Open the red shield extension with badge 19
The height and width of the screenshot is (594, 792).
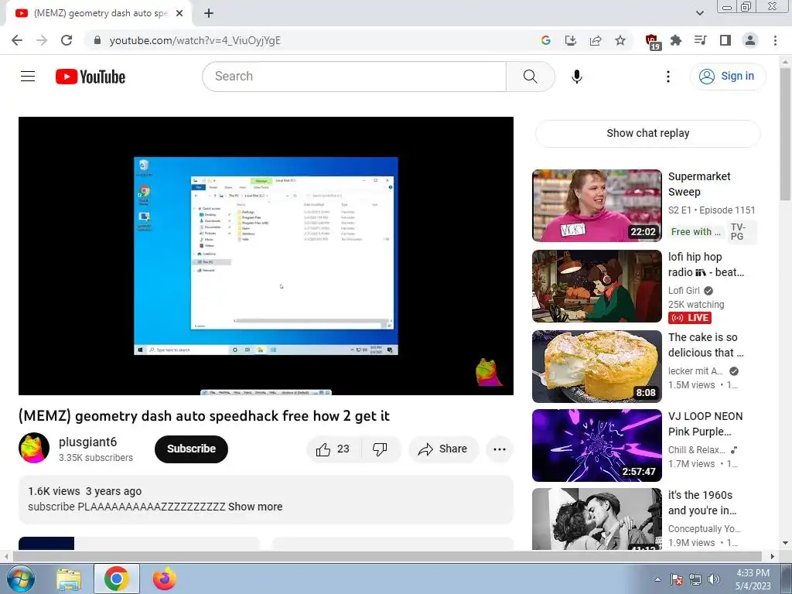(x=652, y=42)
